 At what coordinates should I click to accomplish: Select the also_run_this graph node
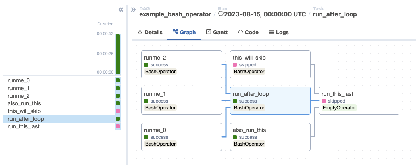(270, 137)
